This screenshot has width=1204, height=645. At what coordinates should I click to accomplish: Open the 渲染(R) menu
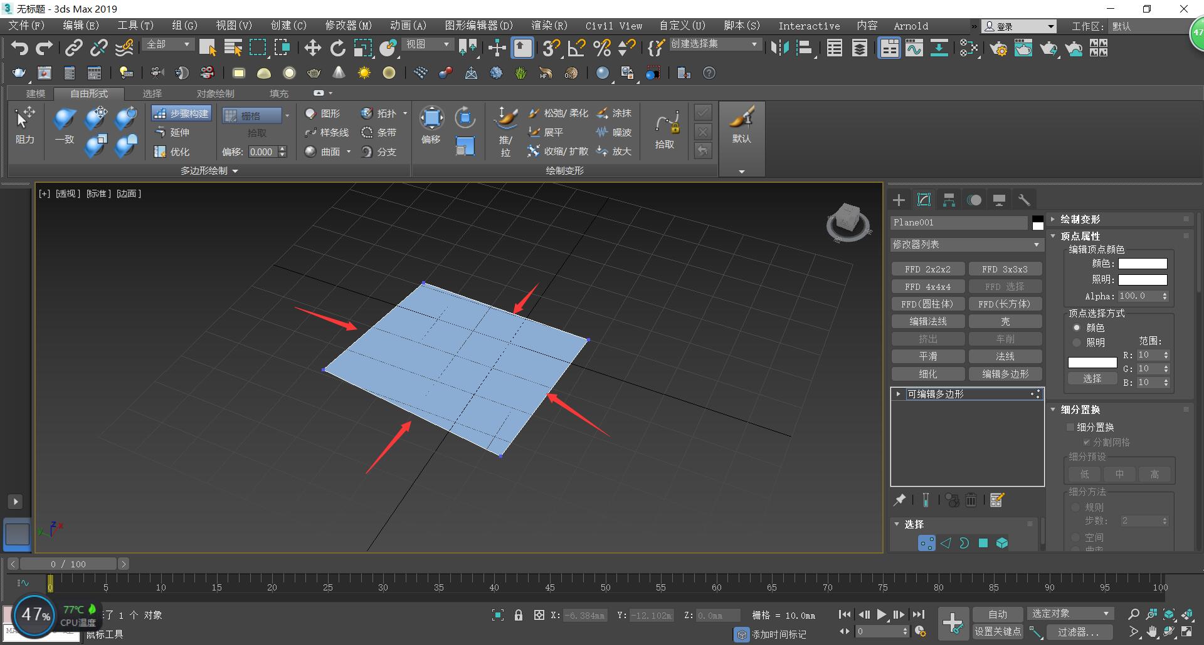tap(548, 26)
